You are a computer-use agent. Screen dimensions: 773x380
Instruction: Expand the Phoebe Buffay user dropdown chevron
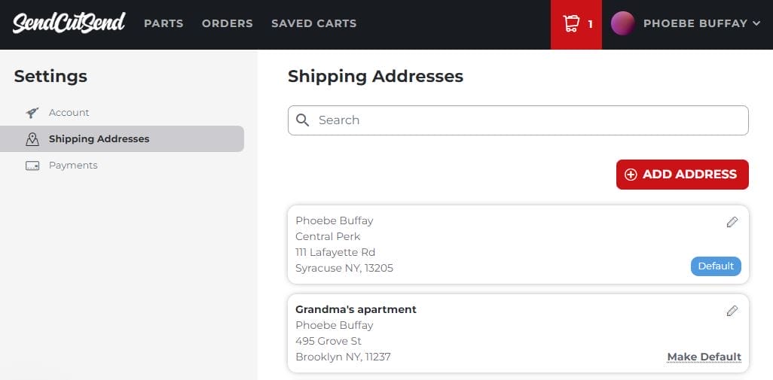click(x=756, y=24)
